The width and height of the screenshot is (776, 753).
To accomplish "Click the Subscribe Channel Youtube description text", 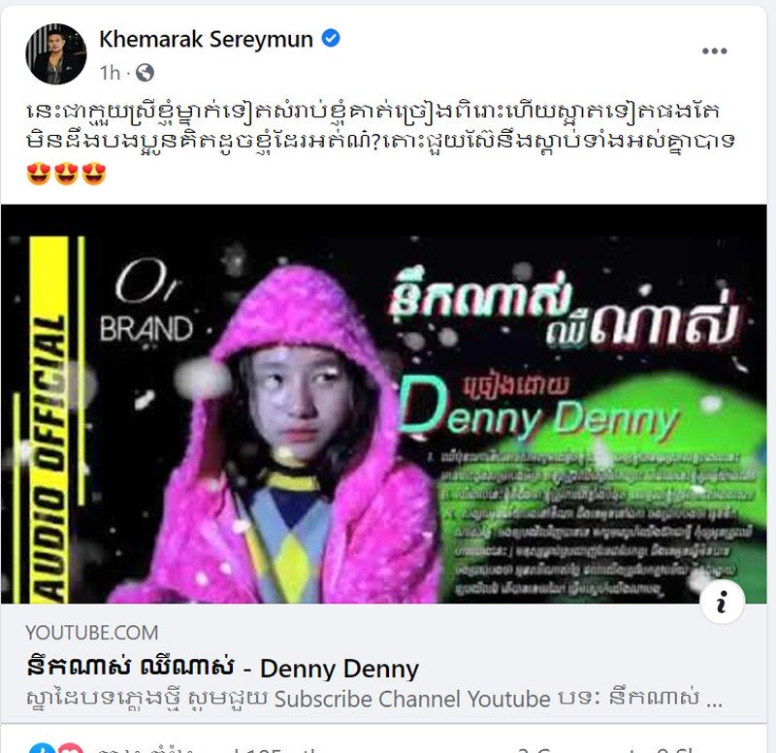I will [x=411, y=699].
